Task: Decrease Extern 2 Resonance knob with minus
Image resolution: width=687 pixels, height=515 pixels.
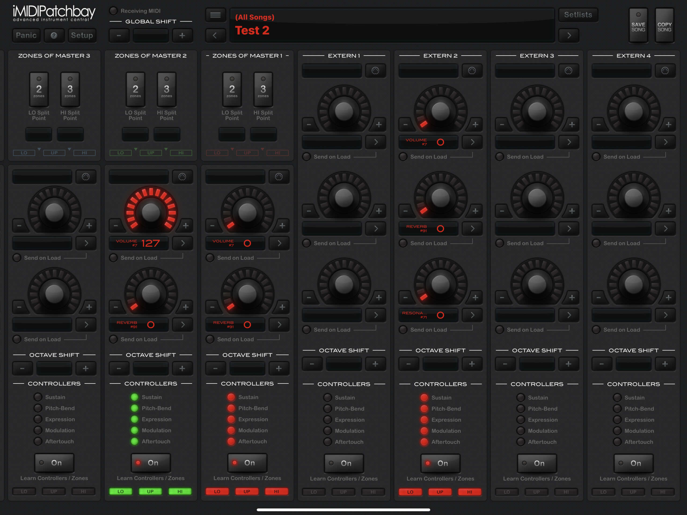Action: point(405,298)
